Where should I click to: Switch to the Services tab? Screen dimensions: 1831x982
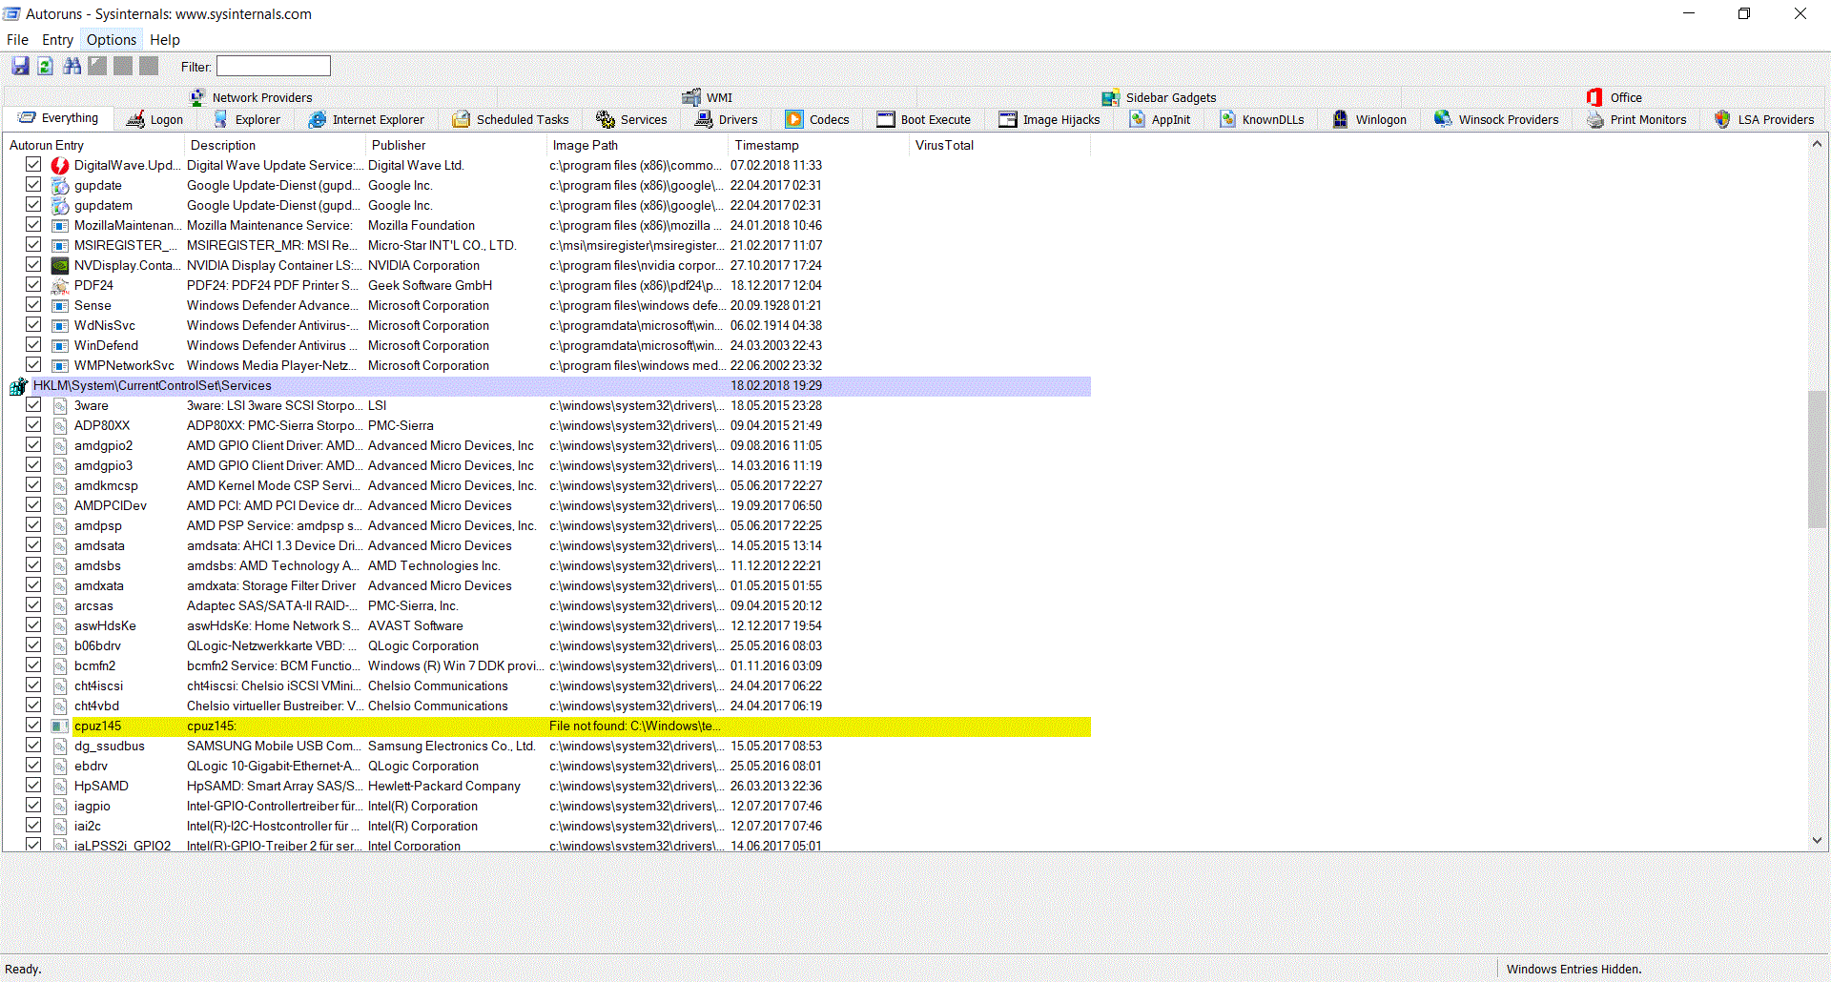click(631, 119)
